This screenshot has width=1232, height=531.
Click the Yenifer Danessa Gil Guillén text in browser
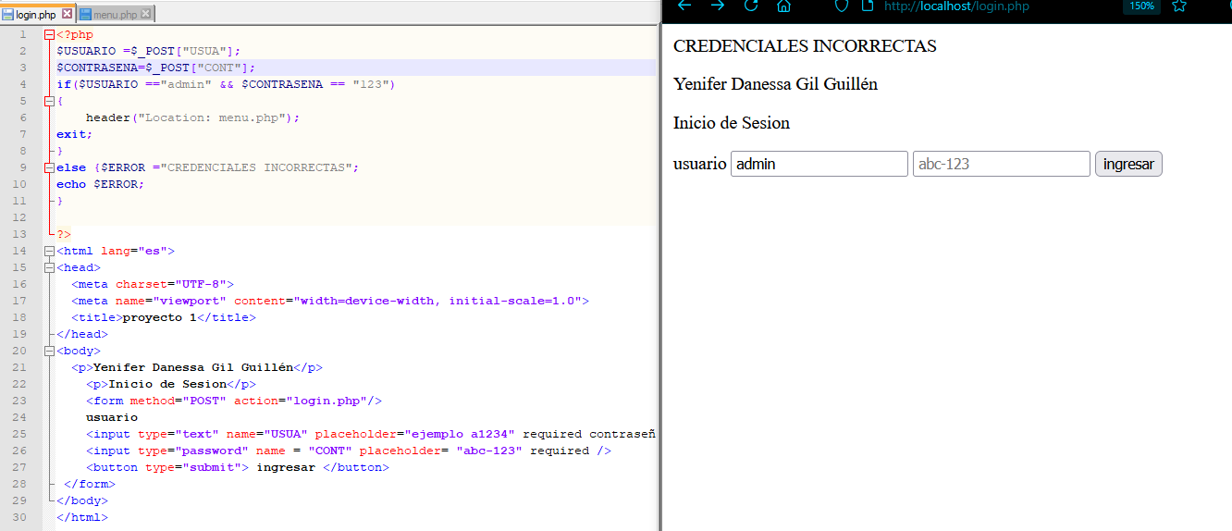(775, 84)
